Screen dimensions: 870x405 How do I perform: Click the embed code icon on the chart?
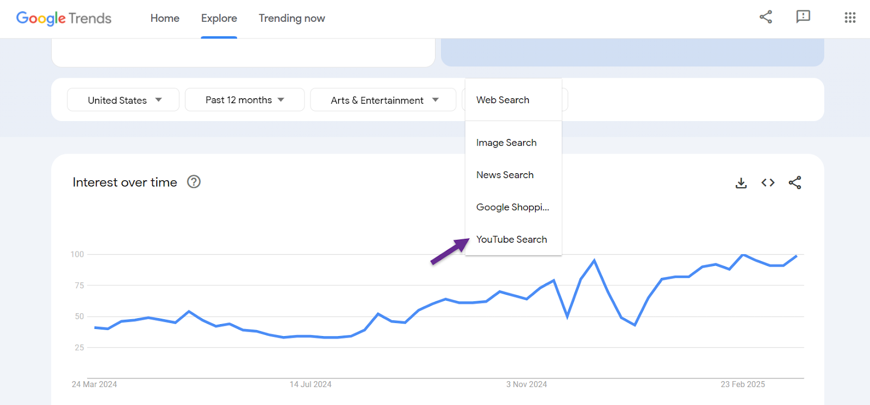coord(768,183)
